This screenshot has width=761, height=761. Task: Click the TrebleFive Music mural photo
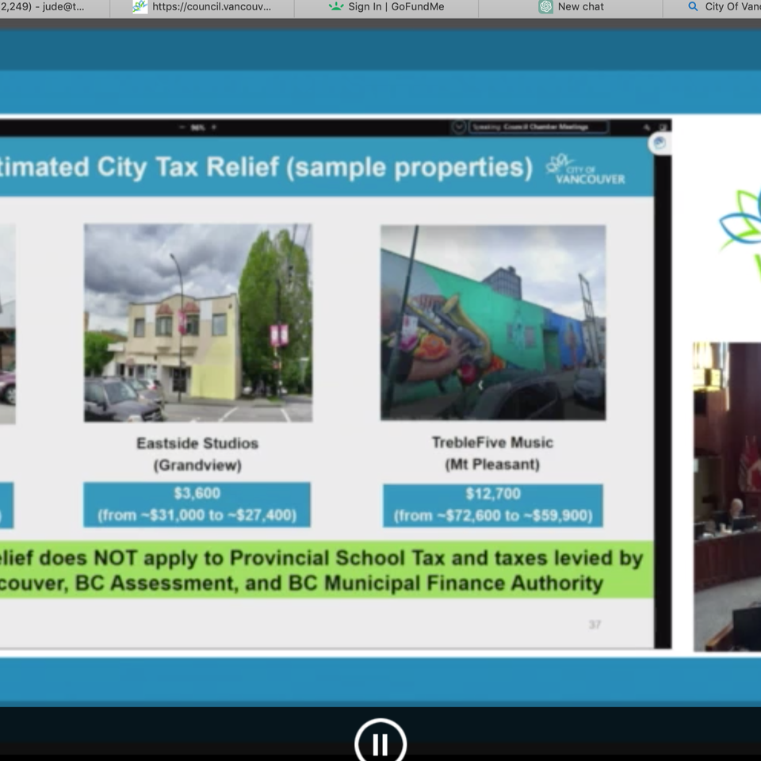(x=493, y=323)
